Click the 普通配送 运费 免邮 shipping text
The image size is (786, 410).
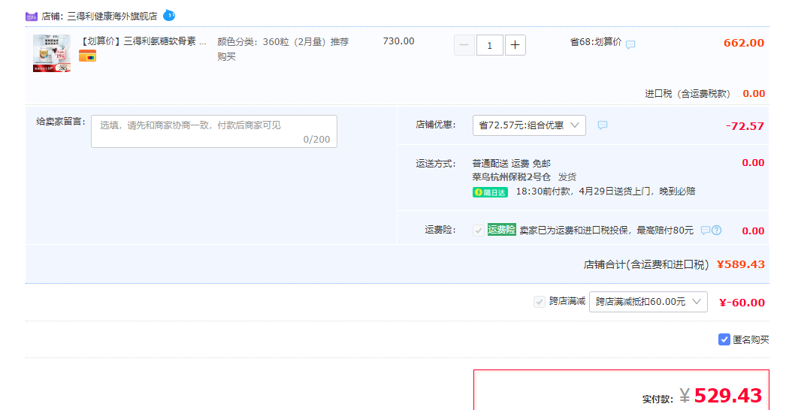511,164
